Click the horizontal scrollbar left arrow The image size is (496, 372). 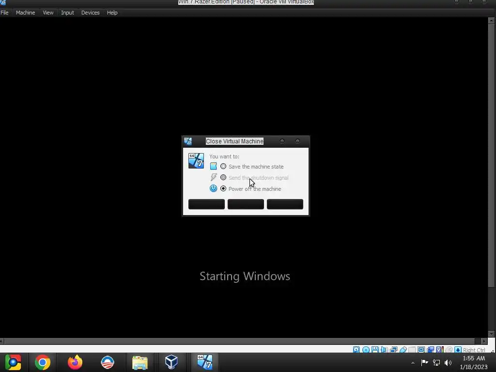[2, 341]
